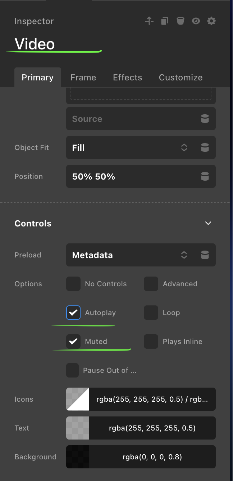The image size is (233, 481).
Task: Enable the Loop checkbox
Action: tap(151, 313)
